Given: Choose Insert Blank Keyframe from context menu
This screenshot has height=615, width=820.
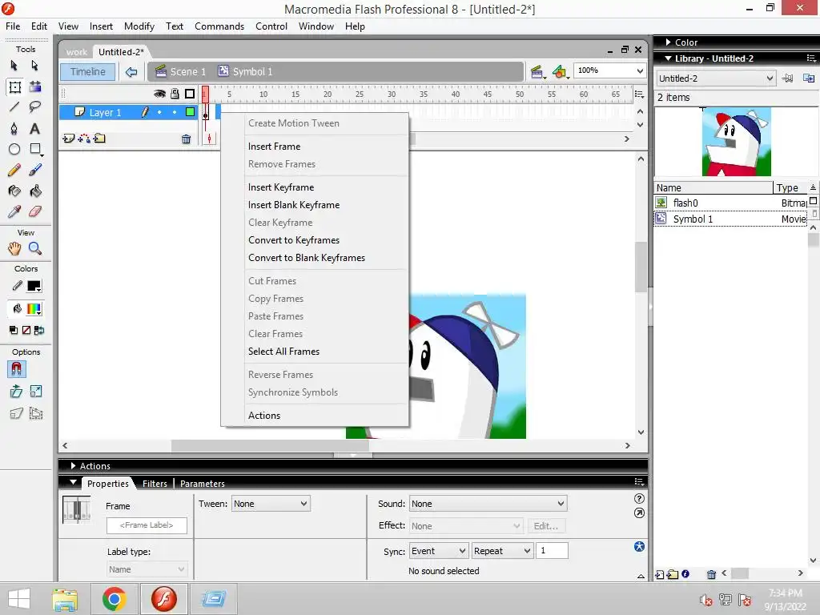Looking at the screenshot, I should tap(294, 205).
